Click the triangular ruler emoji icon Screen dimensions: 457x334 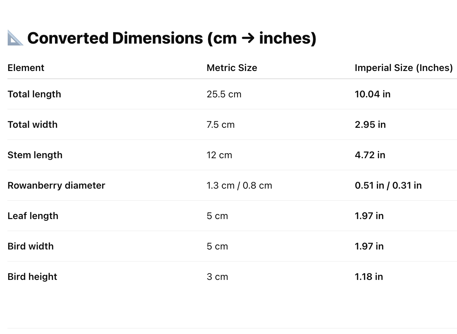(x=16, y=38)
